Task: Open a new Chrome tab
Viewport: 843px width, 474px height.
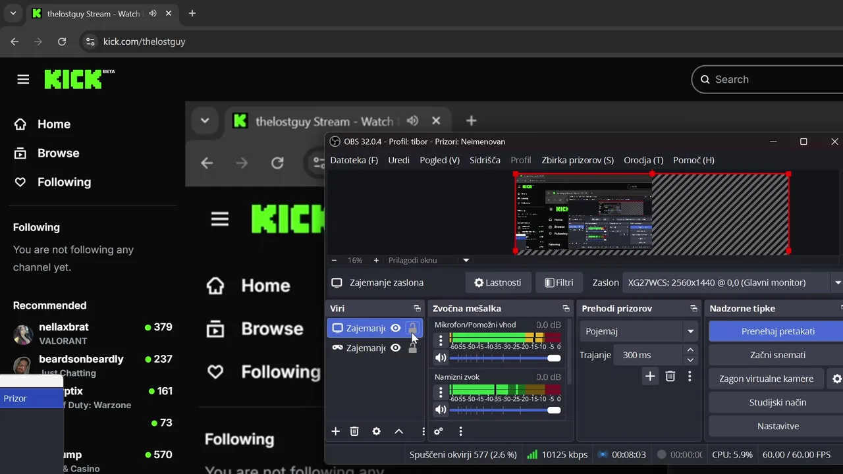Action: 192,13
